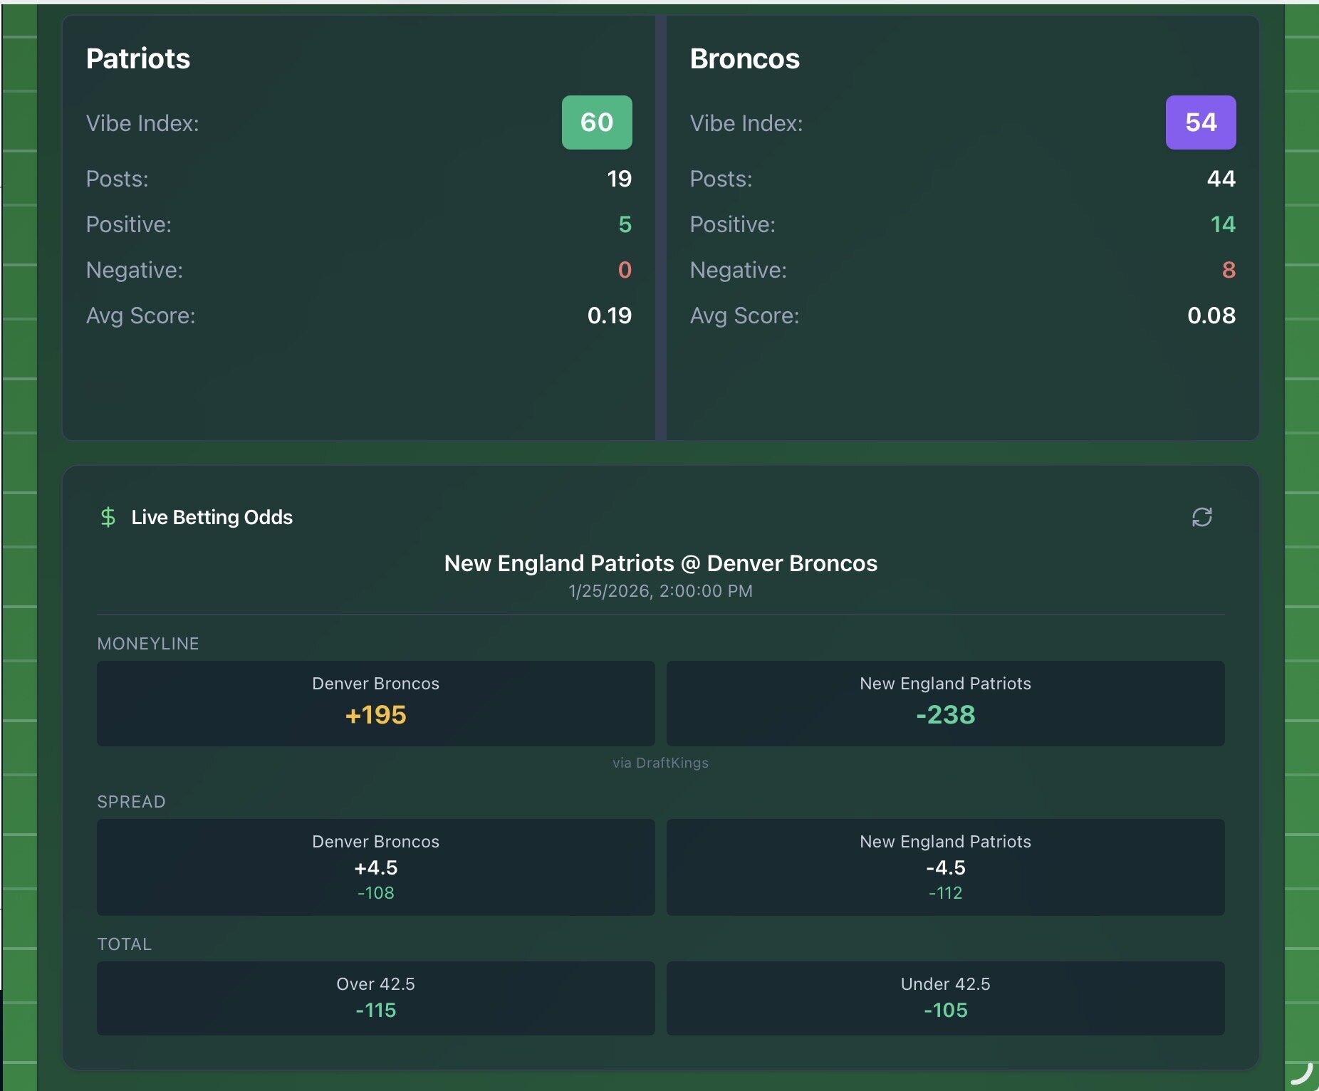Viewport: 1319px width, 1091px height.
Task: Click the Broncos Vibe Index 54 badge
Action: (1200, 122)
